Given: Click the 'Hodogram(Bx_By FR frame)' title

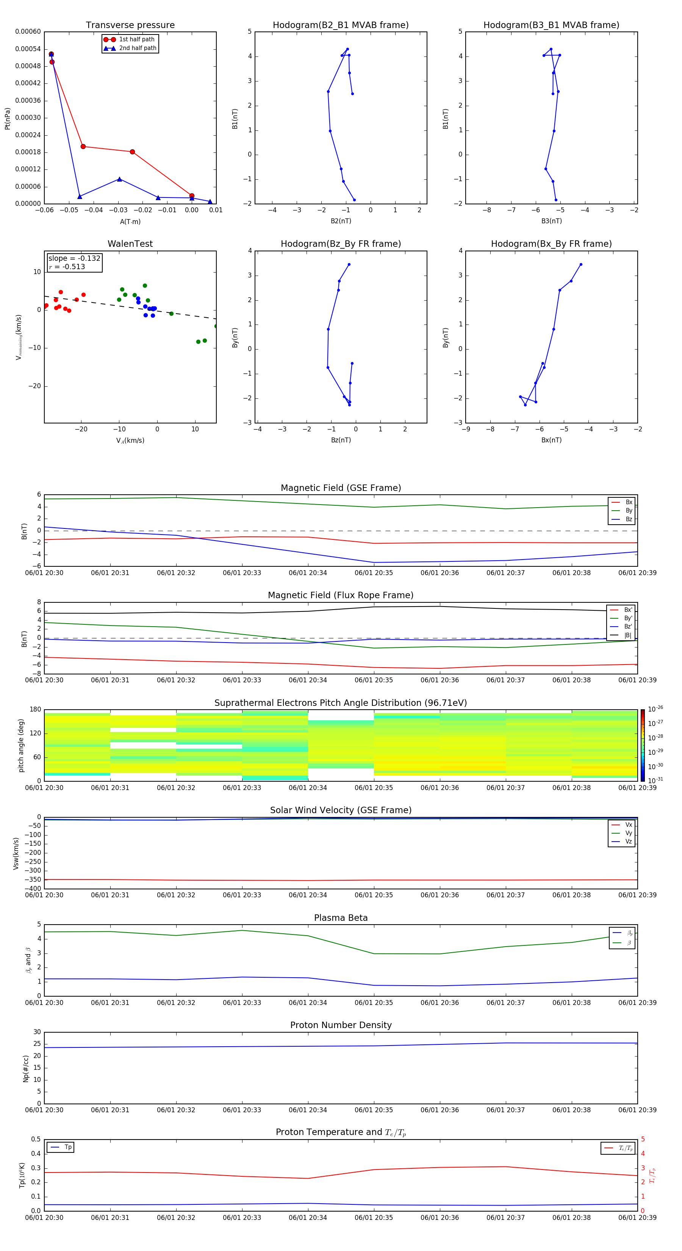Looking at the screenshot, I should click(551, 244).
